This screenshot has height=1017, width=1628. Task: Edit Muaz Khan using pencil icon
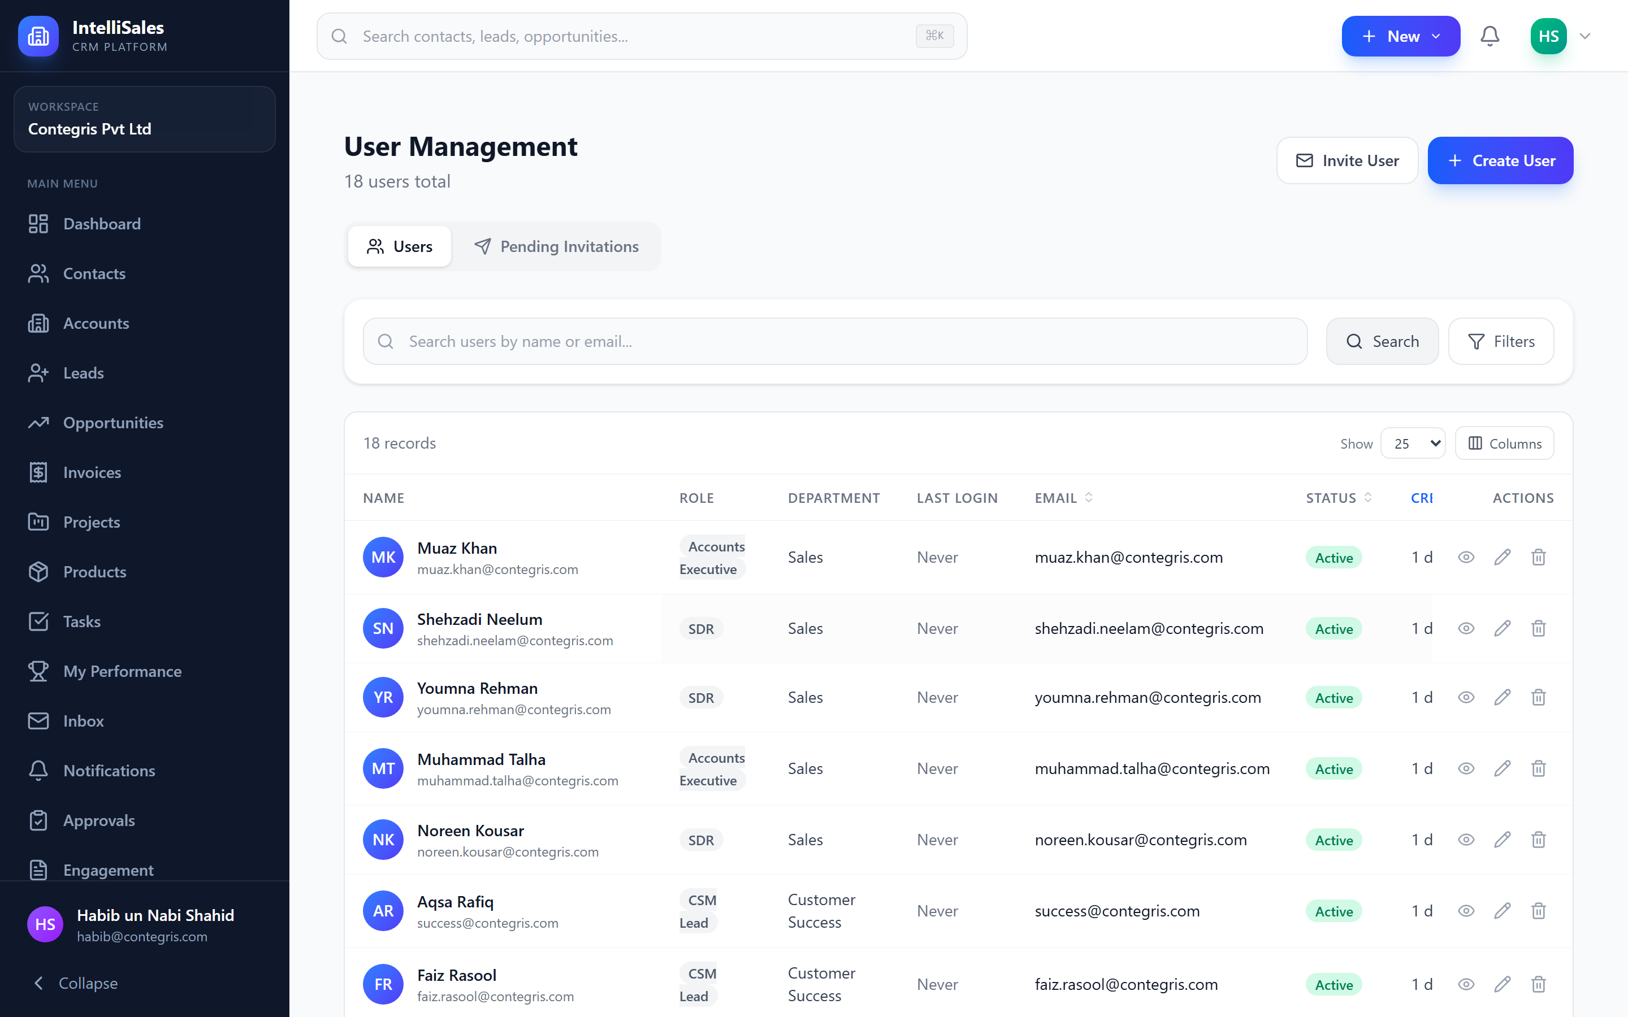(x=1502, y=557)
